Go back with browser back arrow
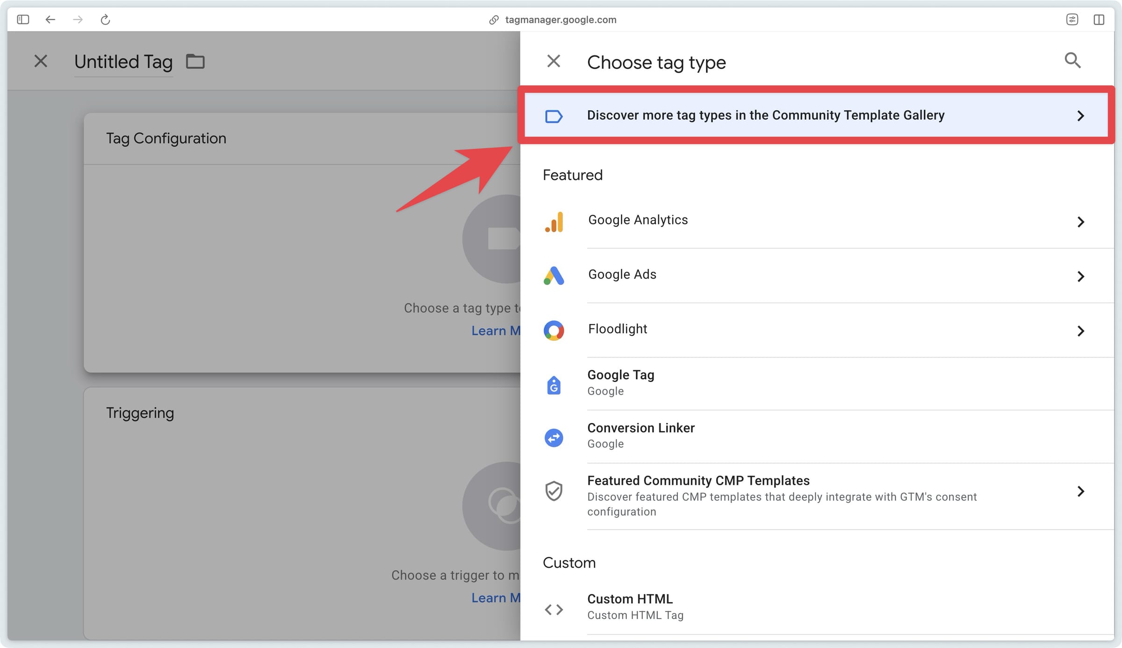 click(x=50, y=20)
